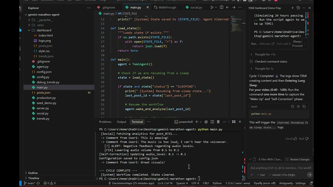Image resolution: width=333 pixels, height=187 pixels.
Task: Select modified posts.json in the root folder
Action: pyautogui.click(x=43, y=93)
